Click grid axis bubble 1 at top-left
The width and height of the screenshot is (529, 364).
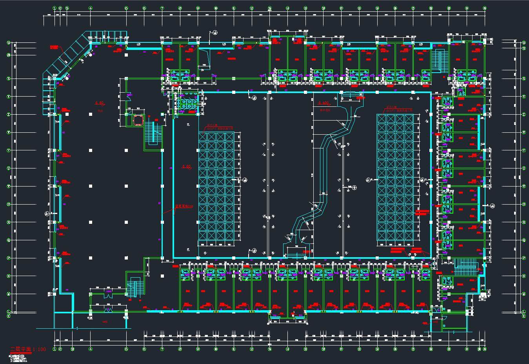[x=55, y=7]
